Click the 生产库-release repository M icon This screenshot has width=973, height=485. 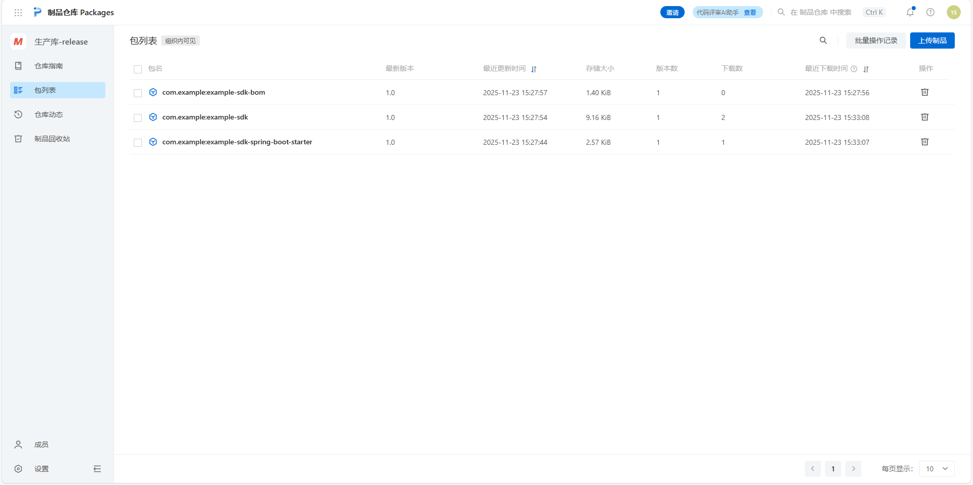coord(18,42)
